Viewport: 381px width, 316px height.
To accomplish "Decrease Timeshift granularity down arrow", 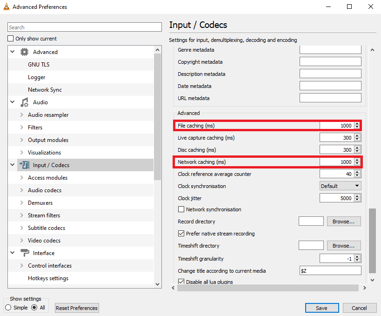I will tap(357, 261).
